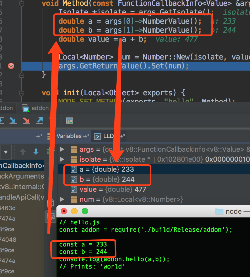Click the 'double a = args[0]' code line

130,21
